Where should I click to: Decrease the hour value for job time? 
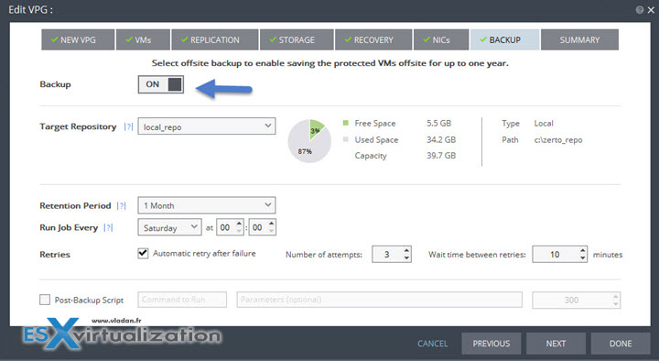pyautogui.click(x=239, y=231)
